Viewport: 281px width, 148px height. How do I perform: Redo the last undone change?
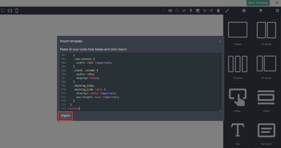(x=211, y=11)
